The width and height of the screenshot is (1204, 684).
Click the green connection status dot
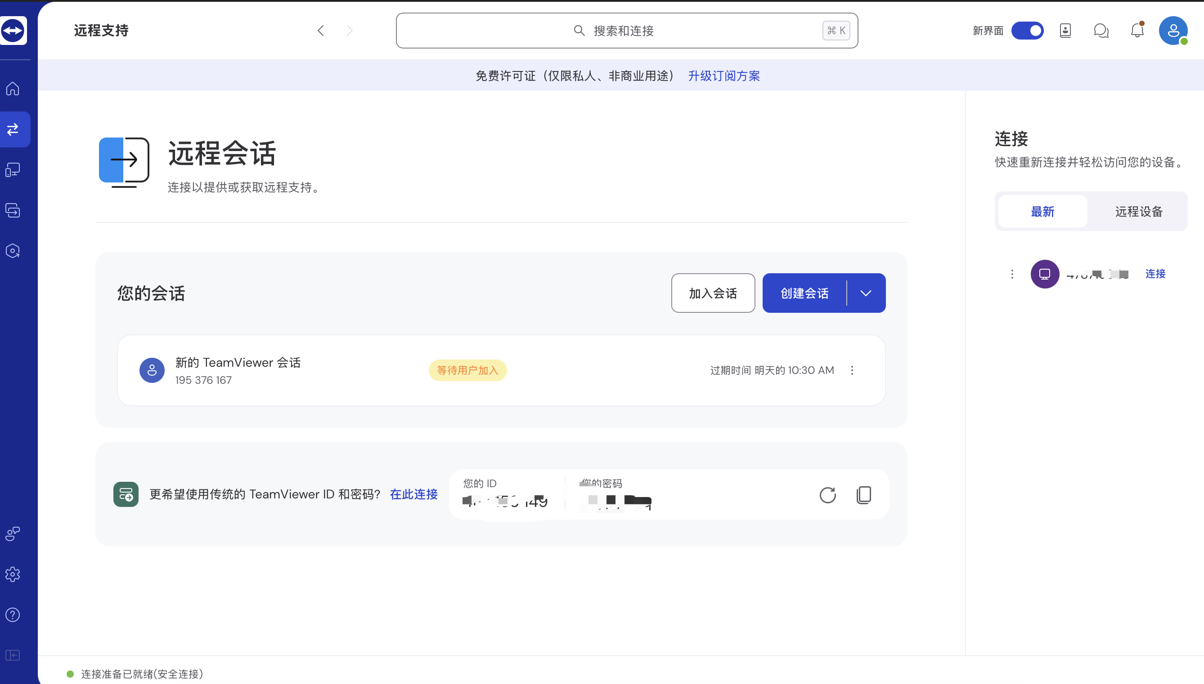70,674
